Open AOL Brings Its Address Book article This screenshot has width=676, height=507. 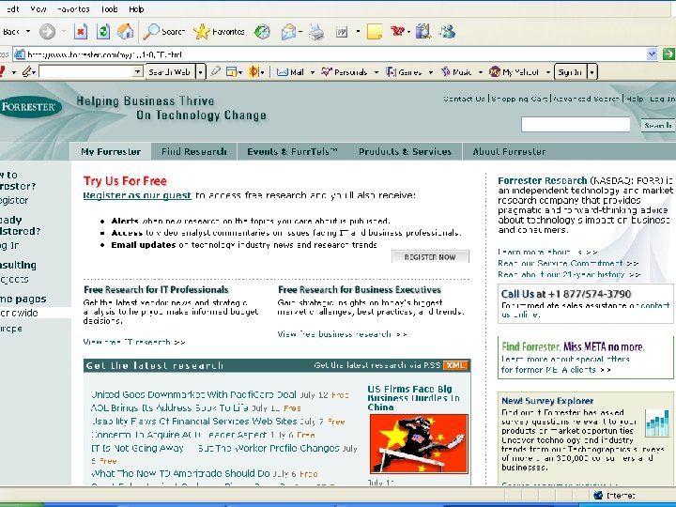169,407
